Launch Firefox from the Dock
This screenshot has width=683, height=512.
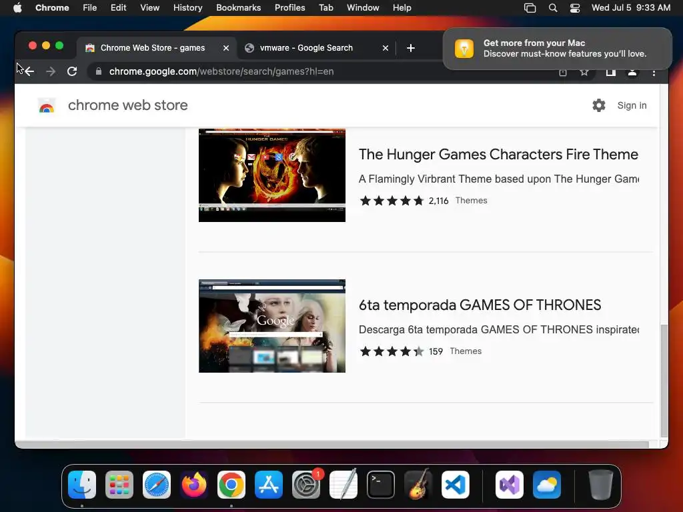click(194, 485)
